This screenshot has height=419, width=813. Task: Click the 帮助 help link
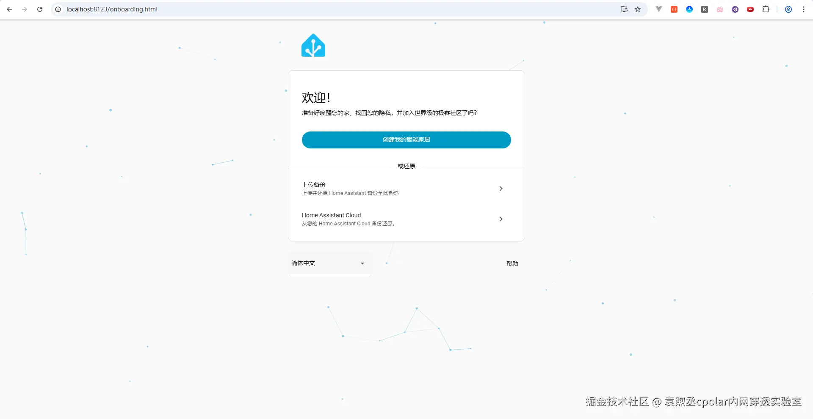[x=512, y=263]
